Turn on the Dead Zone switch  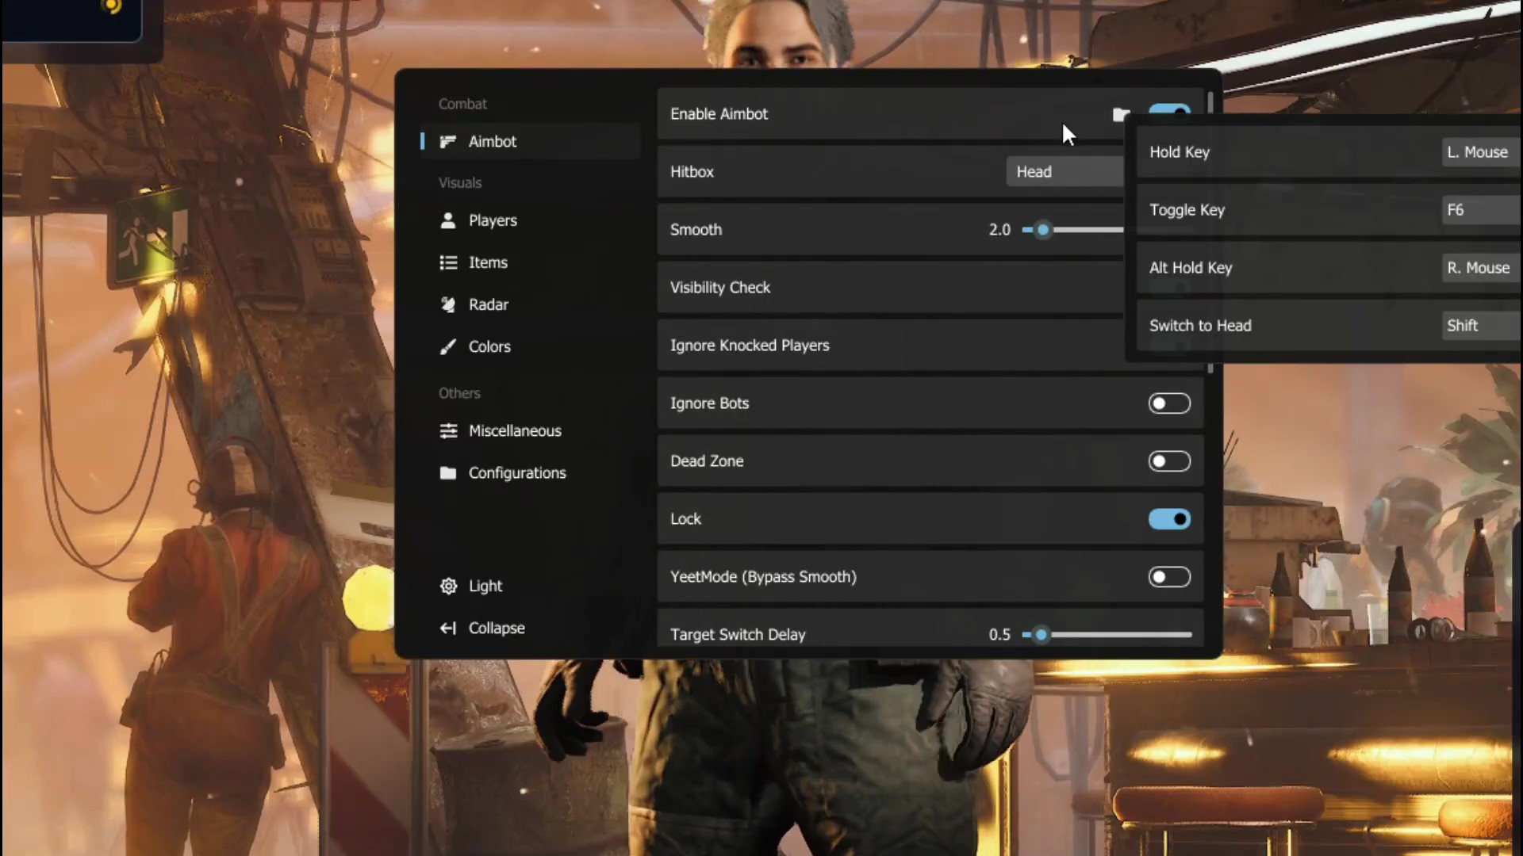(1168, 461)
